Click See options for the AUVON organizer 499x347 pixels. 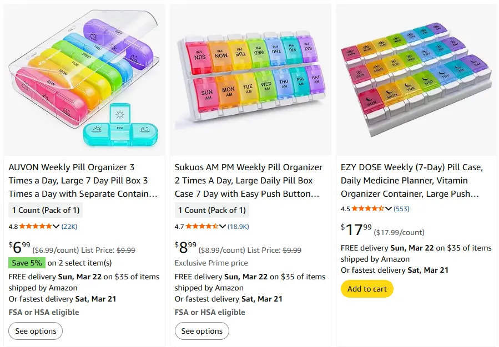(x=35, y=331)
